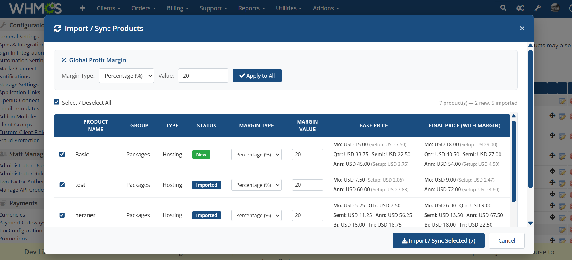Open the user avatar icon in header
The height and width of the screenshot is (260, 572).
click(555, 8)
